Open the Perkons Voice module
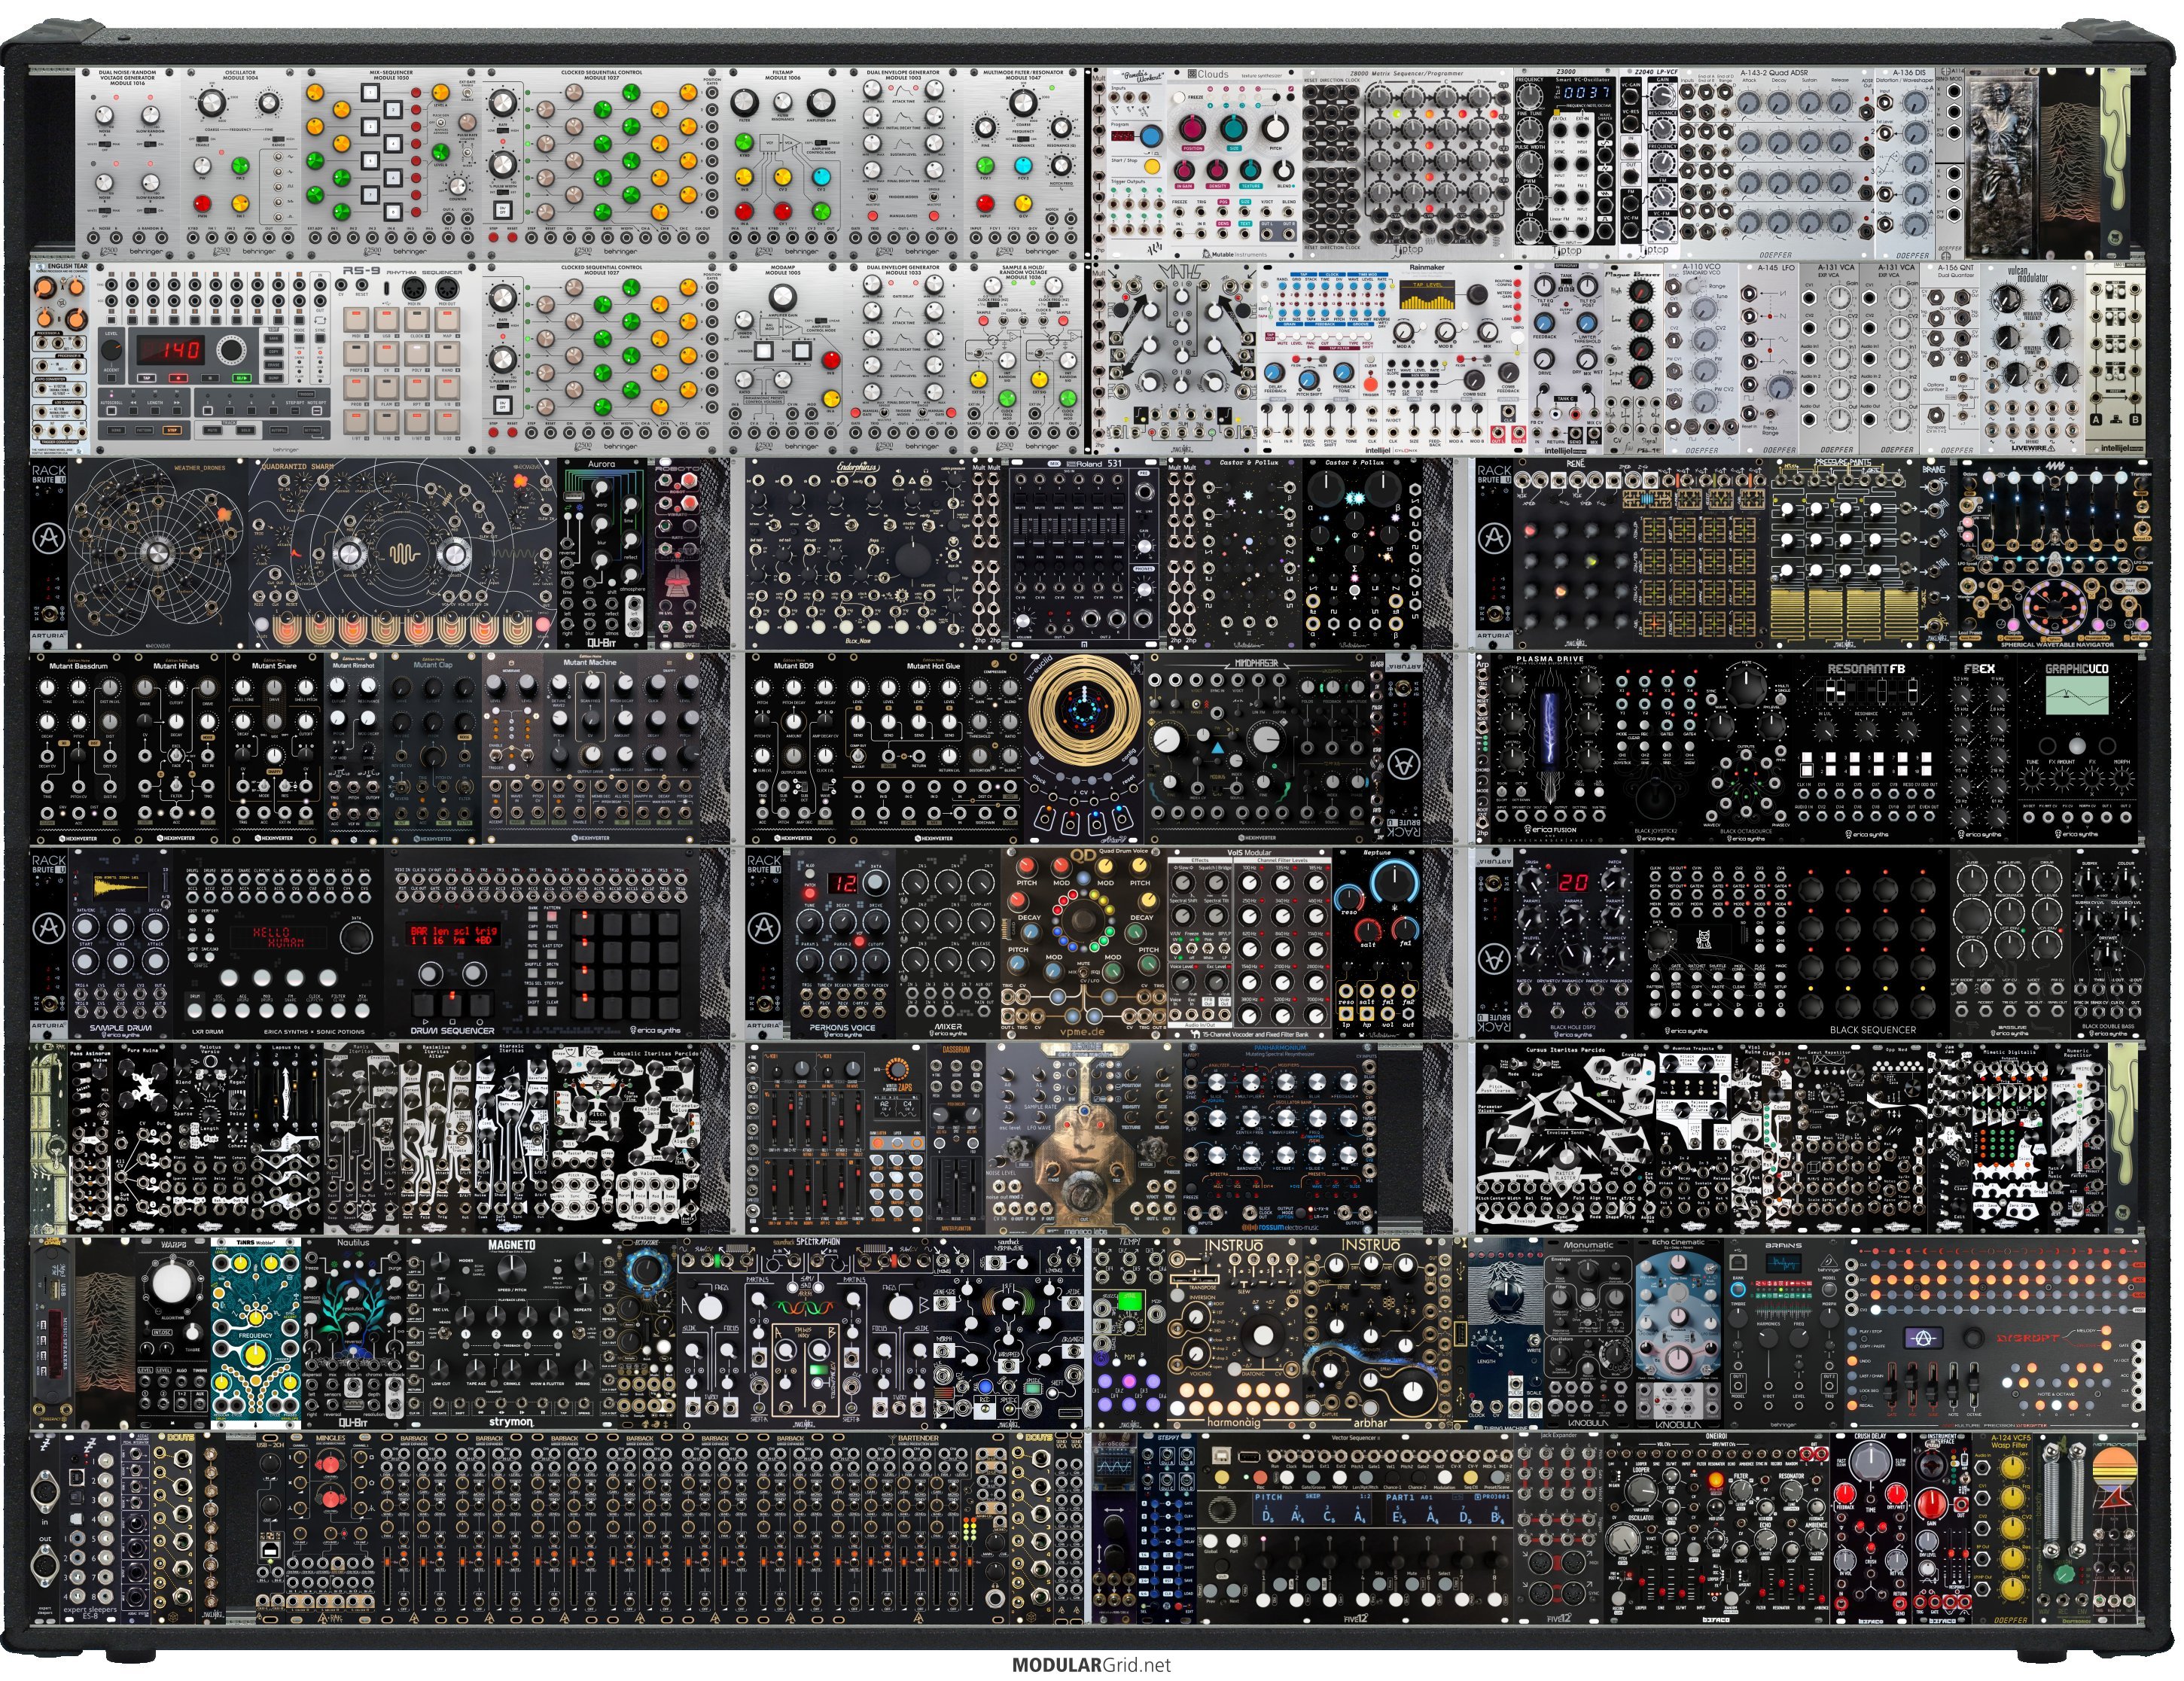Image resolution: width=2184 pixels, height=1681 pixels. coord(843,943)
